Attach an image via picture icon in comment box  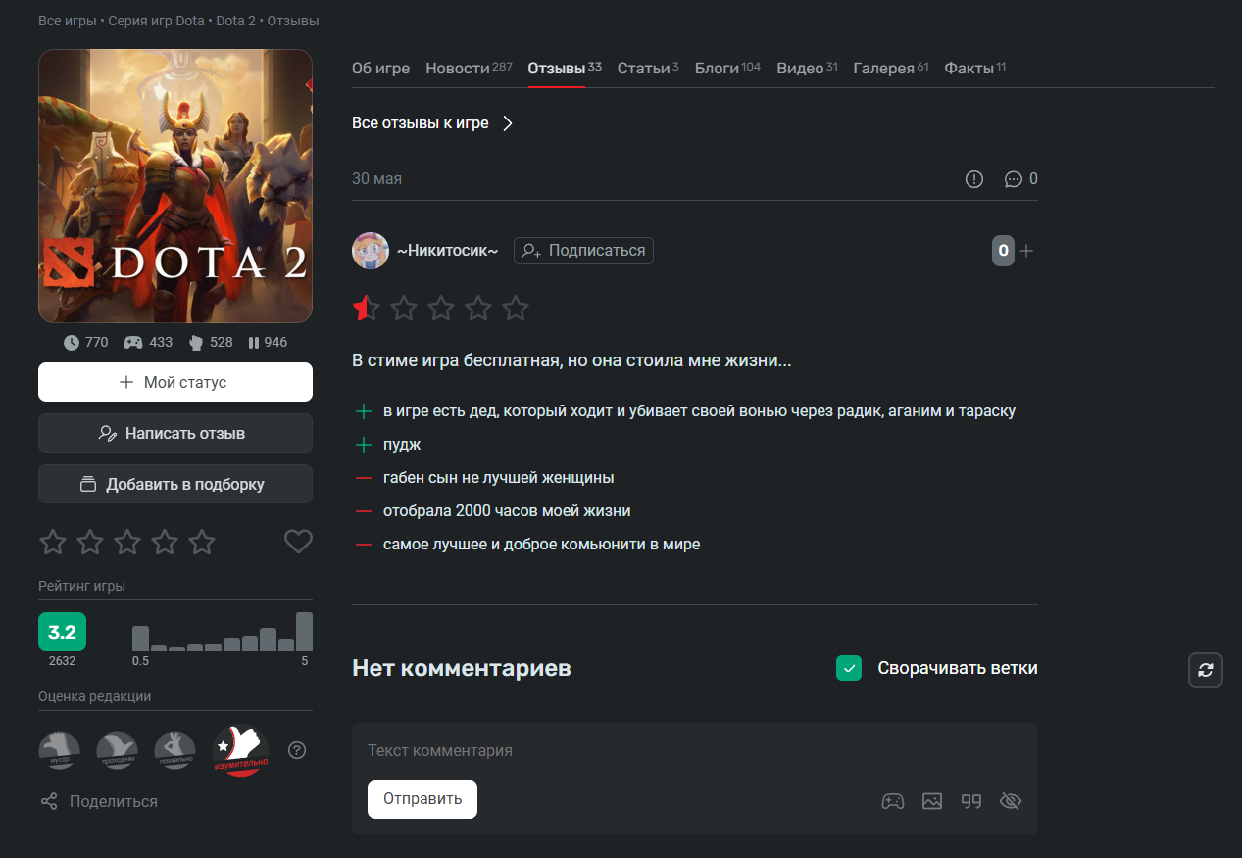tap(932, 801)
